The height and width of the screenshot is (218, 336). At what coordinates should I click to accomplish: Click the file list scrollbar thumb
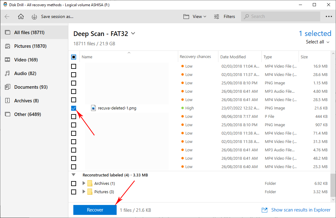333,185
